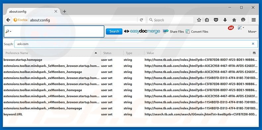The width and height of the screenshot is (262, 130).
Task: Go back with the back arrow button
Action: [x=8, y=20]
